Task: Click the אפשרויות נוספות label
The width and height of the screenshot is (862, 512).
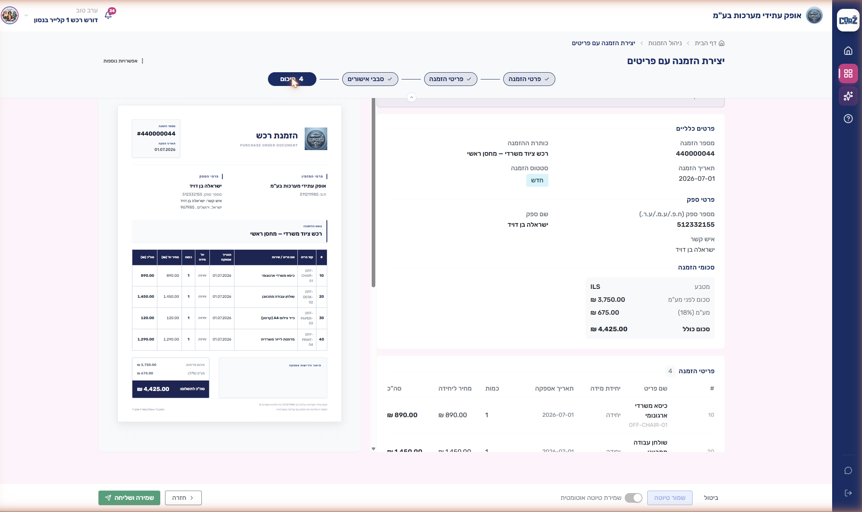Action: click(x=120, y=61)
